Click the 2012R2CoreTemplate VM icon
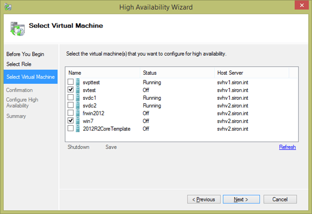The image size is (312, 214). [77, 128]
